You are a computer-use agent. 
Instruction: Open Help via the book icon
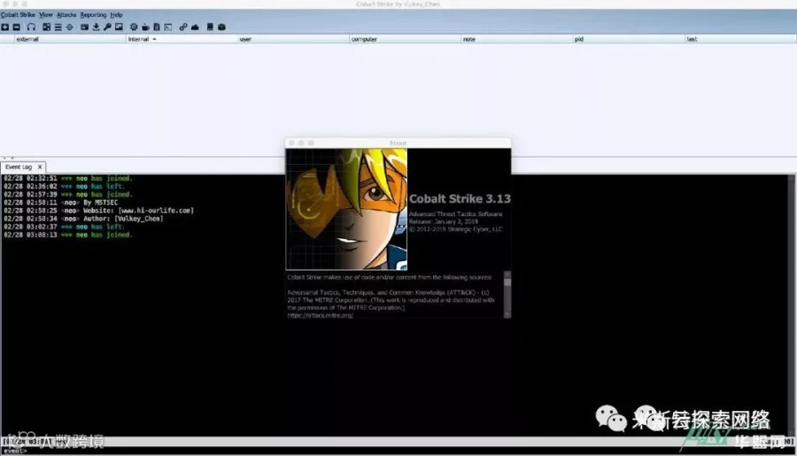click(x=210, y=27)
